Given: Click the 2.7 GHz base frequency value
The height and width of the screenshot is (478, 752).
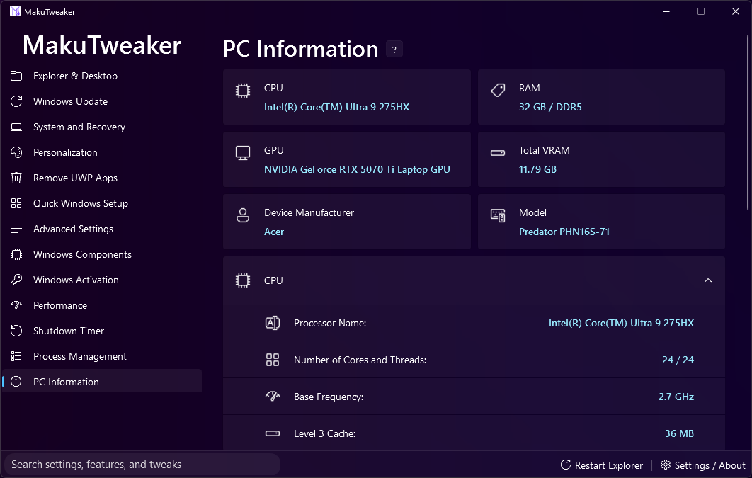Looking at the screenshot, I should point(676,397).
